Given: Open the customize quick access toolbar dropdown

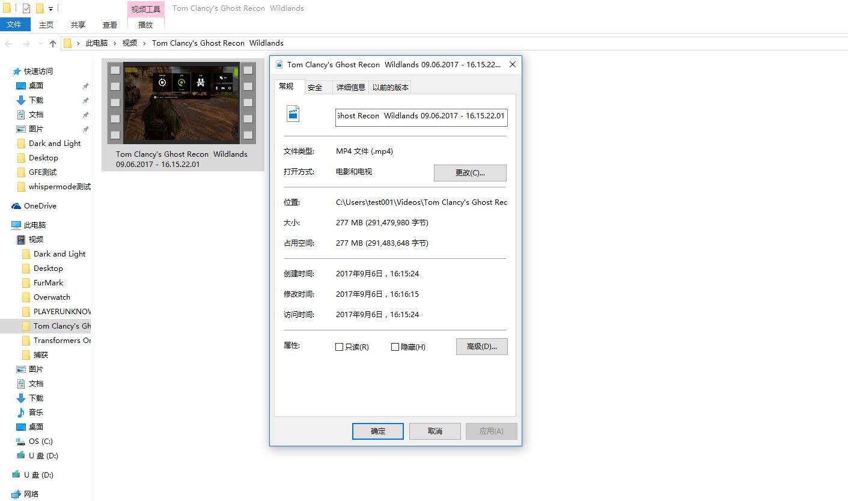Looking at the screenshot, I should coord(50,9).
